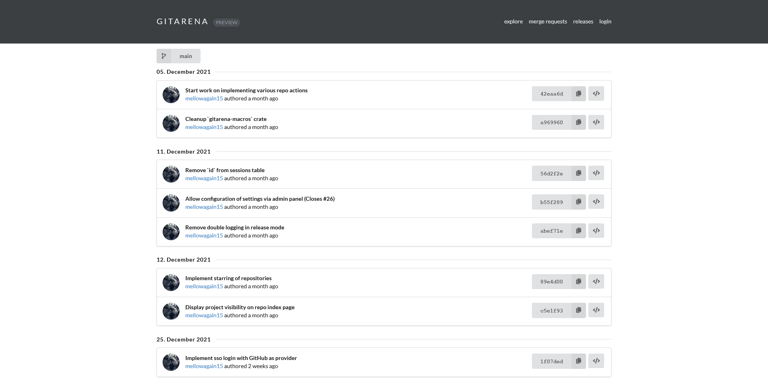Open the explore page

pyautogui.click(x=513, y=21)
